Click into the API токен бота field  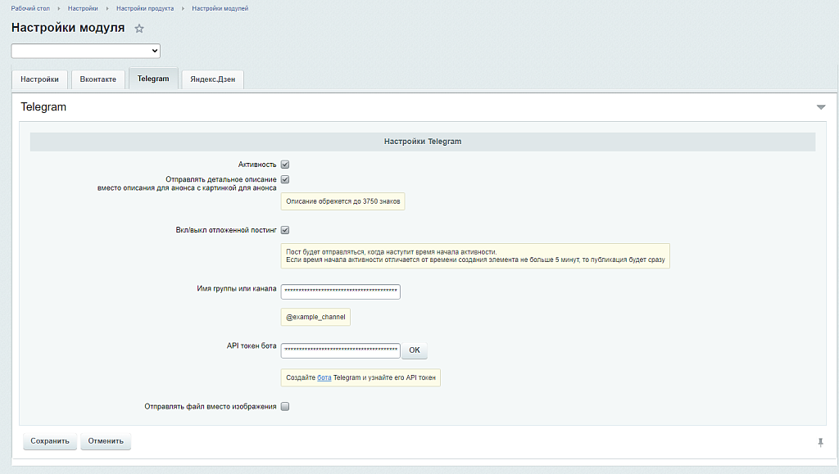pyautogui.click(x=340, y=350)
